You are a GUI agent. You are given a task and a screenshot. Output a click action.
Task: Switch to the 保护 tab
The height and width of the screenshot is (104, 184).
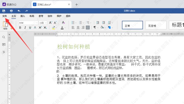pyautogui.click(x=59, y=16)
